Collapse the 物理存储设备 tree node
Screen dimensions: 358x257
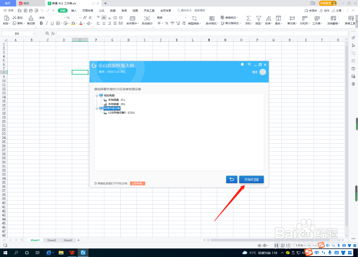[x=97, y=109]
